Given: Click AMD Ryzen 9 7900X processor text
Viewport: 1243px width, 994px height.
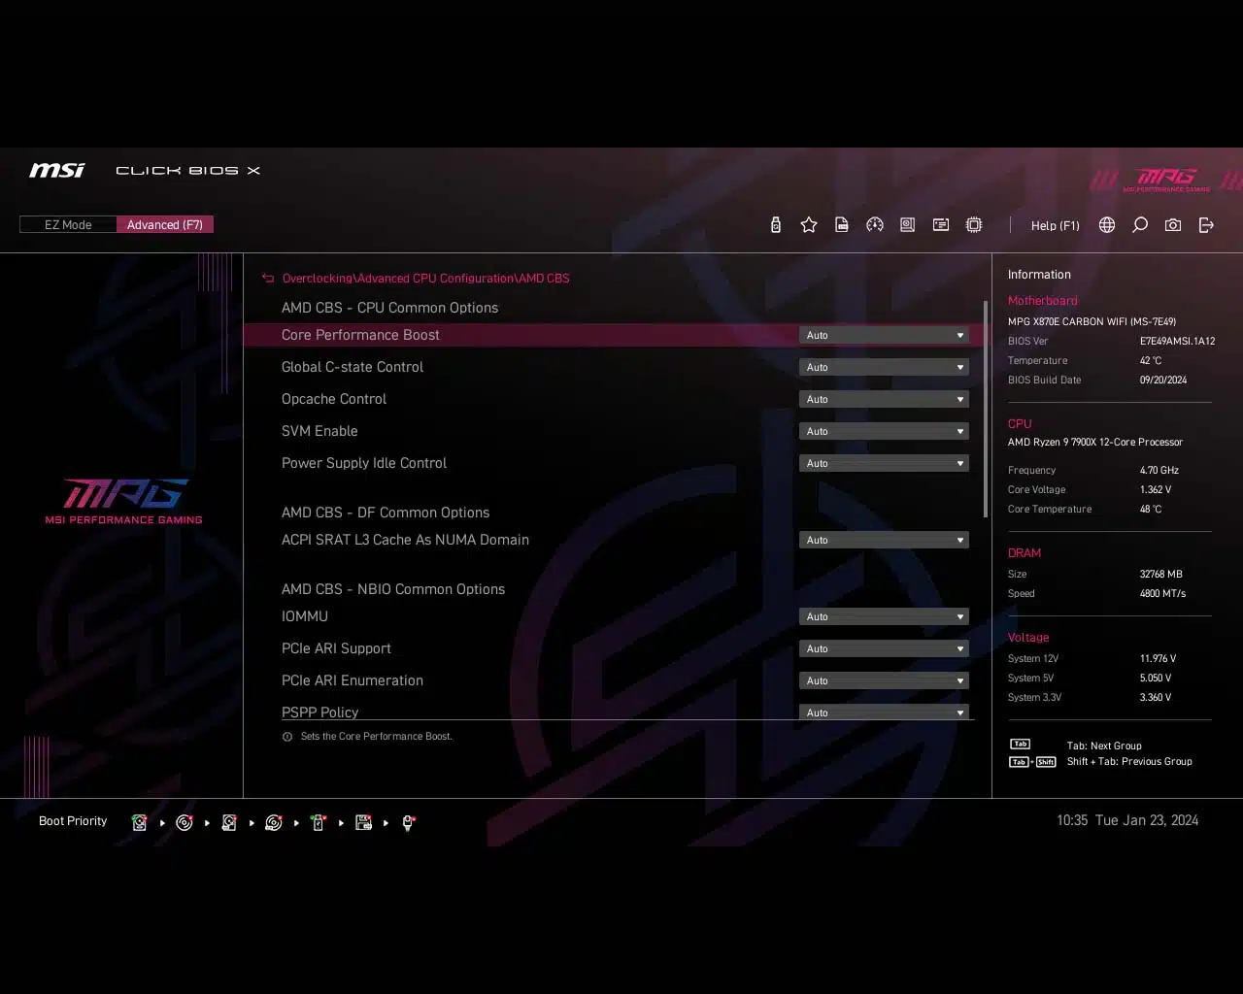Looking at the screenshot, I should pos(1095,442).
